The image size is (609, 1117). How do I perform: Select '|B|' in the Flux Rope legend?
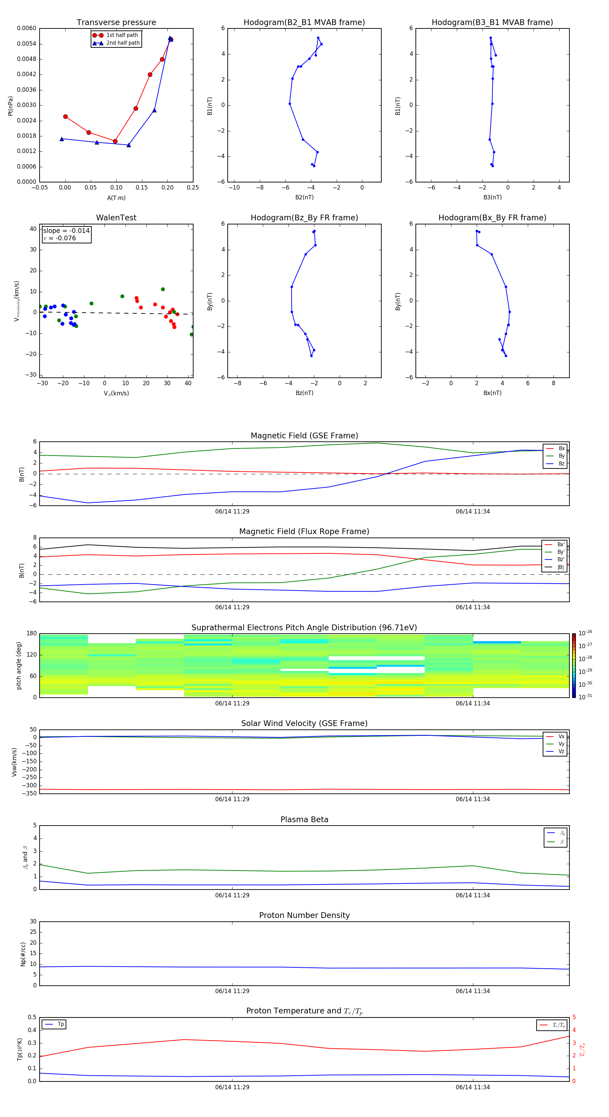pos(555,567)
